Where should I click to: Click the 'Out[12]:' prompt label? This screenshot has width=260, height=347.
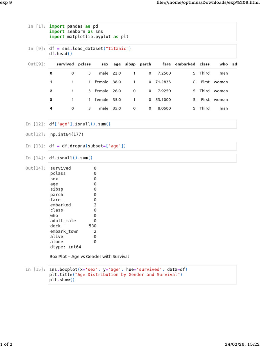[x=36, y=134]
